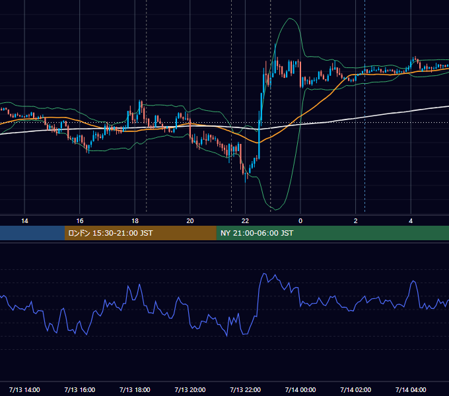
Task: Click the 7/13 22:00 time label
Action: pos(246,389)
